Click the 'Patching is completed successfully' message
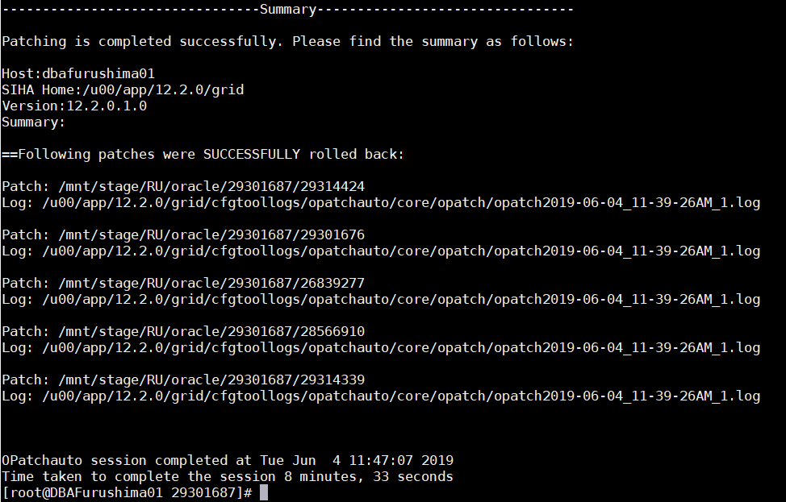 point(287,41)
